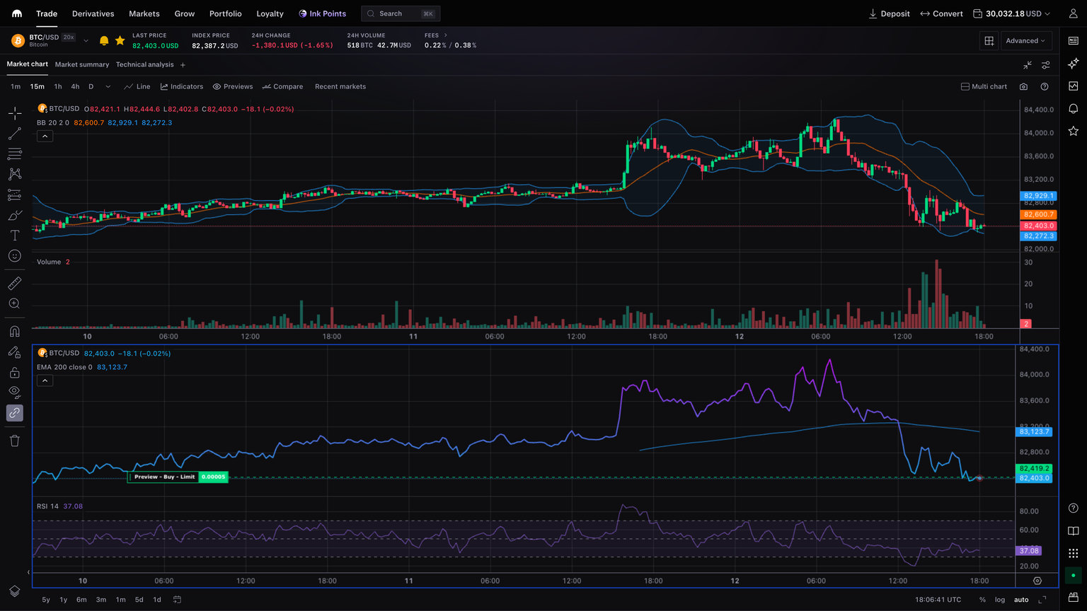Take a chart snapshot with camera icon
The height and width of the screenshot is (611, 1087).
coord(1023,86)
